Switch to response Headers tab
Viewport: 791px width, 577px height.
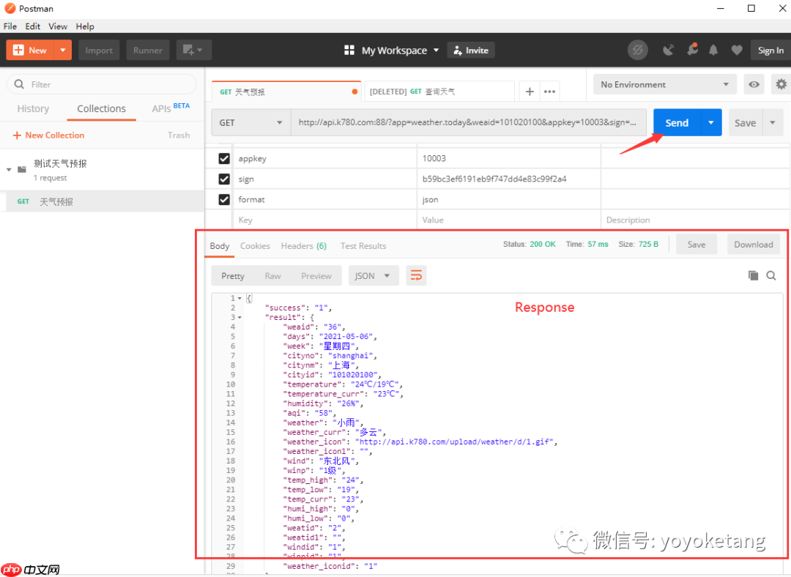click(304, 245)
